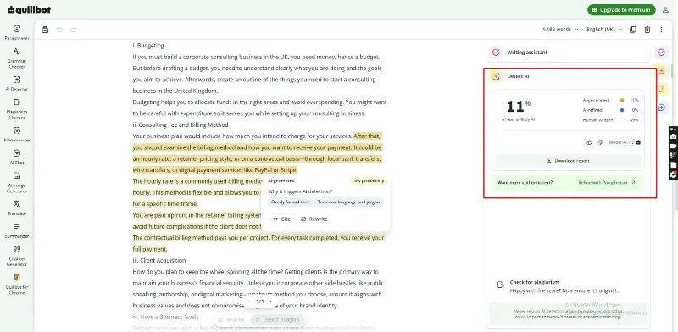The height and width of the screenshot is (332, 678).
Task: Undo the last edit
Action: click(x=59, y=30)
